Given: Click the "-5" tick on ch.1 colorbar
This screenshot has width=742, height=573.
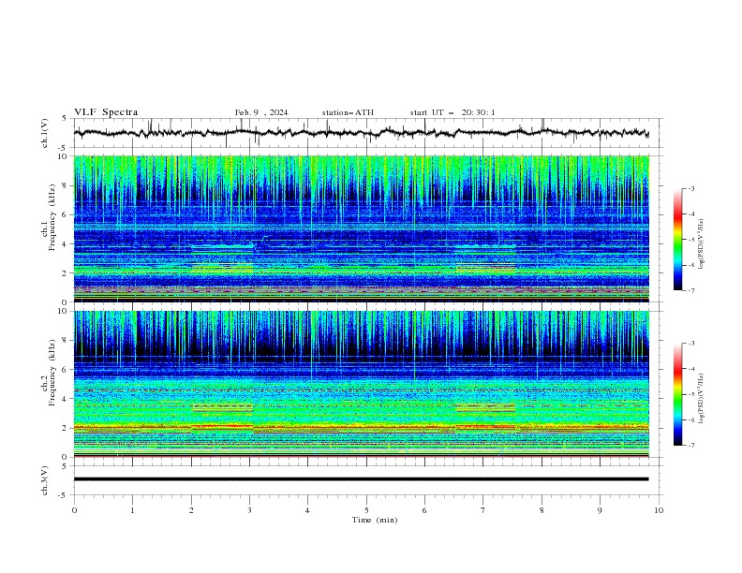Looking at the screenshot, I should 691,240.
